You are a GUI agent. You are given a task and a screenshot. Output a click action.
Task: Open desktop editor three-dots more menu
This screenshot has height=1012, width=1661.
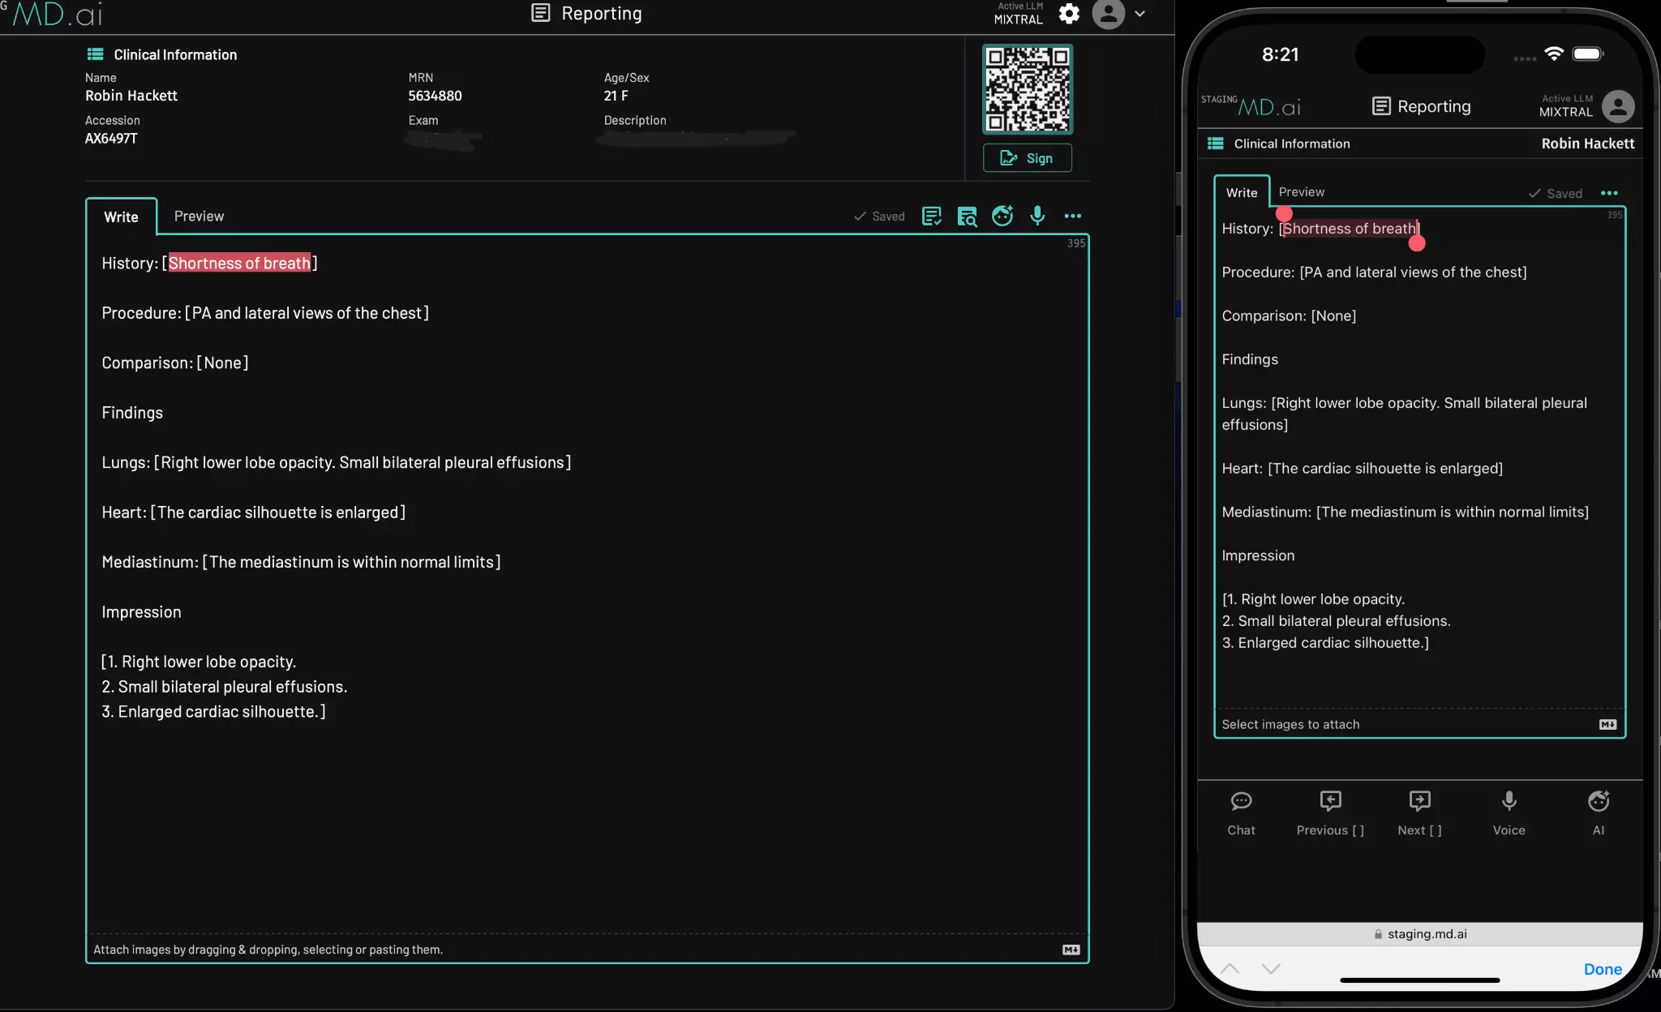[1072, 216]
